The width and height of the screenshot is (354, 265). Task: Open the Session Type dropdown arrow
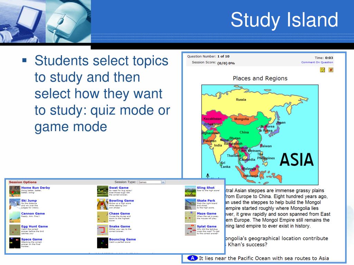[163, 182]
